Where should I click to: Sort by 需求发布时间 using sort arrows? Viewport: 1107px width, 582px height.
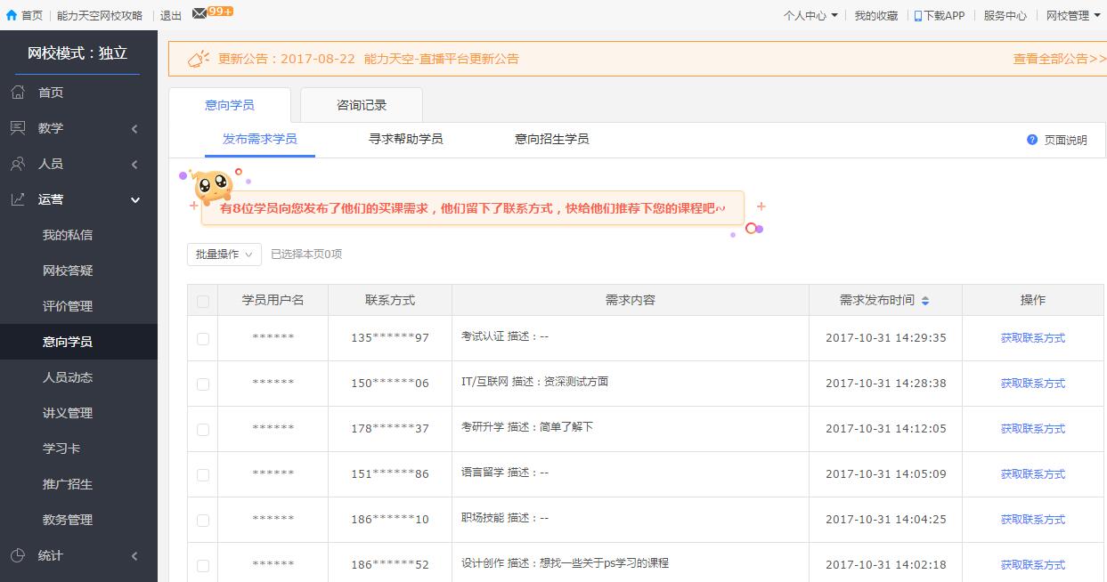tap(925, 301)
